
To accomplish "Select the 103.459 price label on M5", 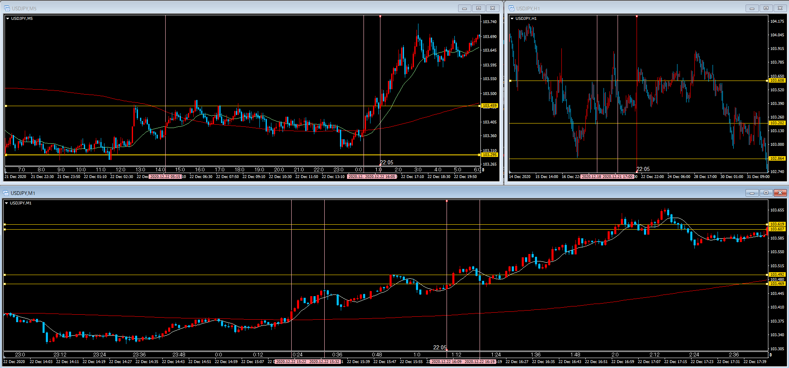I will click(490, 106).
